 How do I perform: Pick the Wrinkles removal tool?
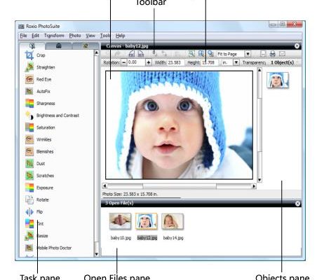point(39,139)
